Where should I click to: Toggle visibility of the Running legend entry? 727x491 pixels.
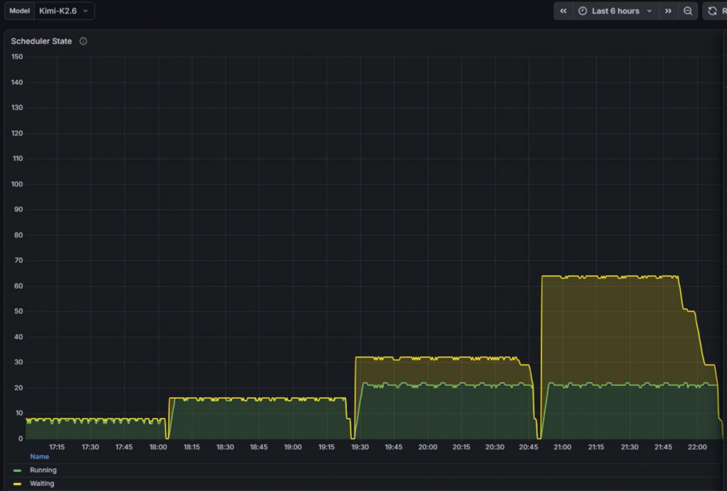click(43, 470)
